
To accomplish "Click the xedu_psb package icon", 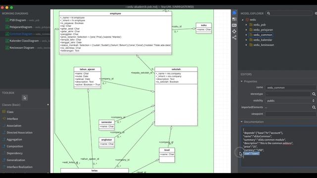I will [x=251, y=25].
